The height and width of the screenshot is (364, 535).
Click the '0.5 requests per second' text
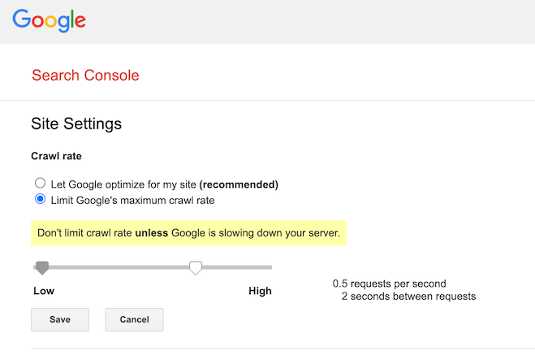click(390, 284)
